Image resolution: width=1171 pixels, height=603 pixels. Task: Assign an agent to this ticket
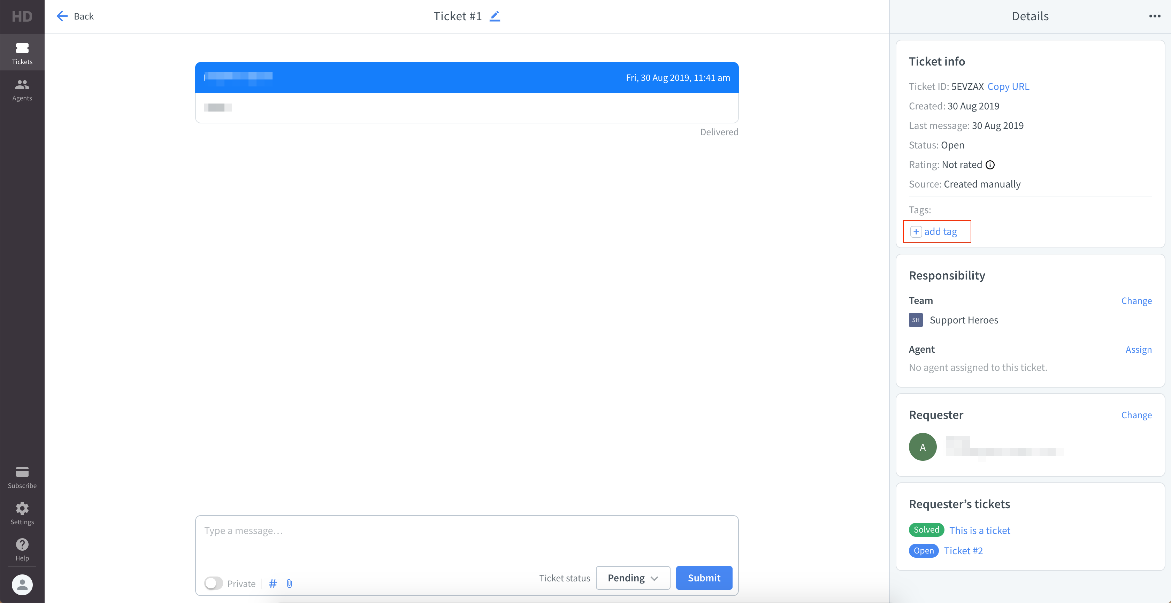1139,349
